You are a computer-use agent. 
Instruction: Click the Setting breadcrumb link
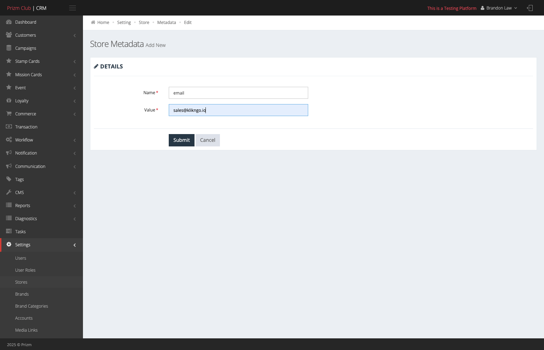(x=124, y=23)
